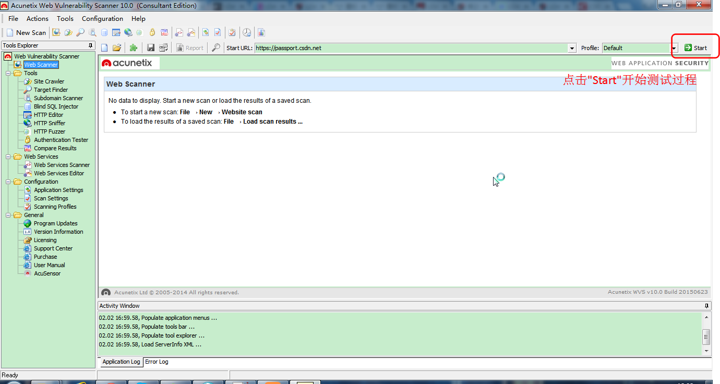Click the open folder icon in scan toolbar

pyautogui.click(x=117, y=47)
